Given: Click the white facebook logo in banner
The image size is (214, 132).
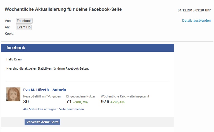Looking at the screenshot, I should click(16, 48).
